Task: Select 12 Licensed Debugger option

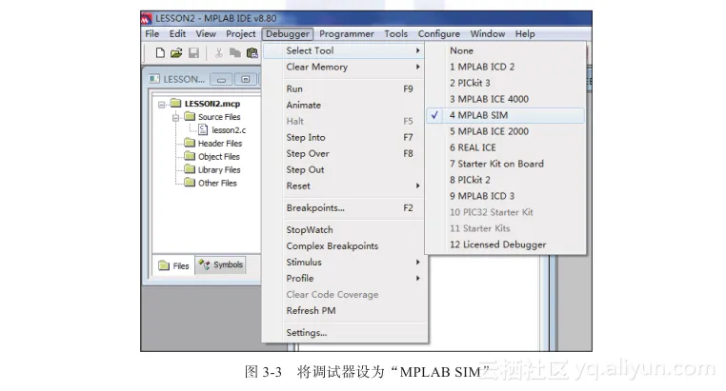Action: coord(505,244)
